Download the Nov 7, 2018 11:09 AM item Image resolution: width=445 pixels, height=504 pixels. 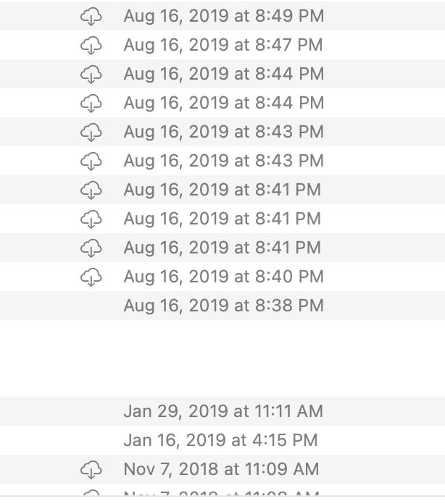coord(91,470)
